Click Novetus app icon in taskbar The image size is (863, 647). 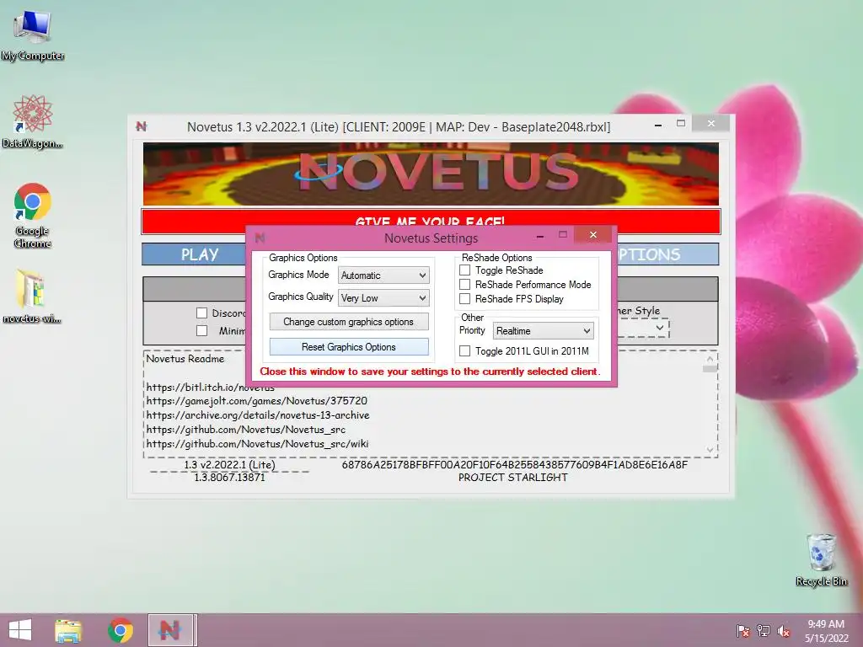[x=171, y=630]
